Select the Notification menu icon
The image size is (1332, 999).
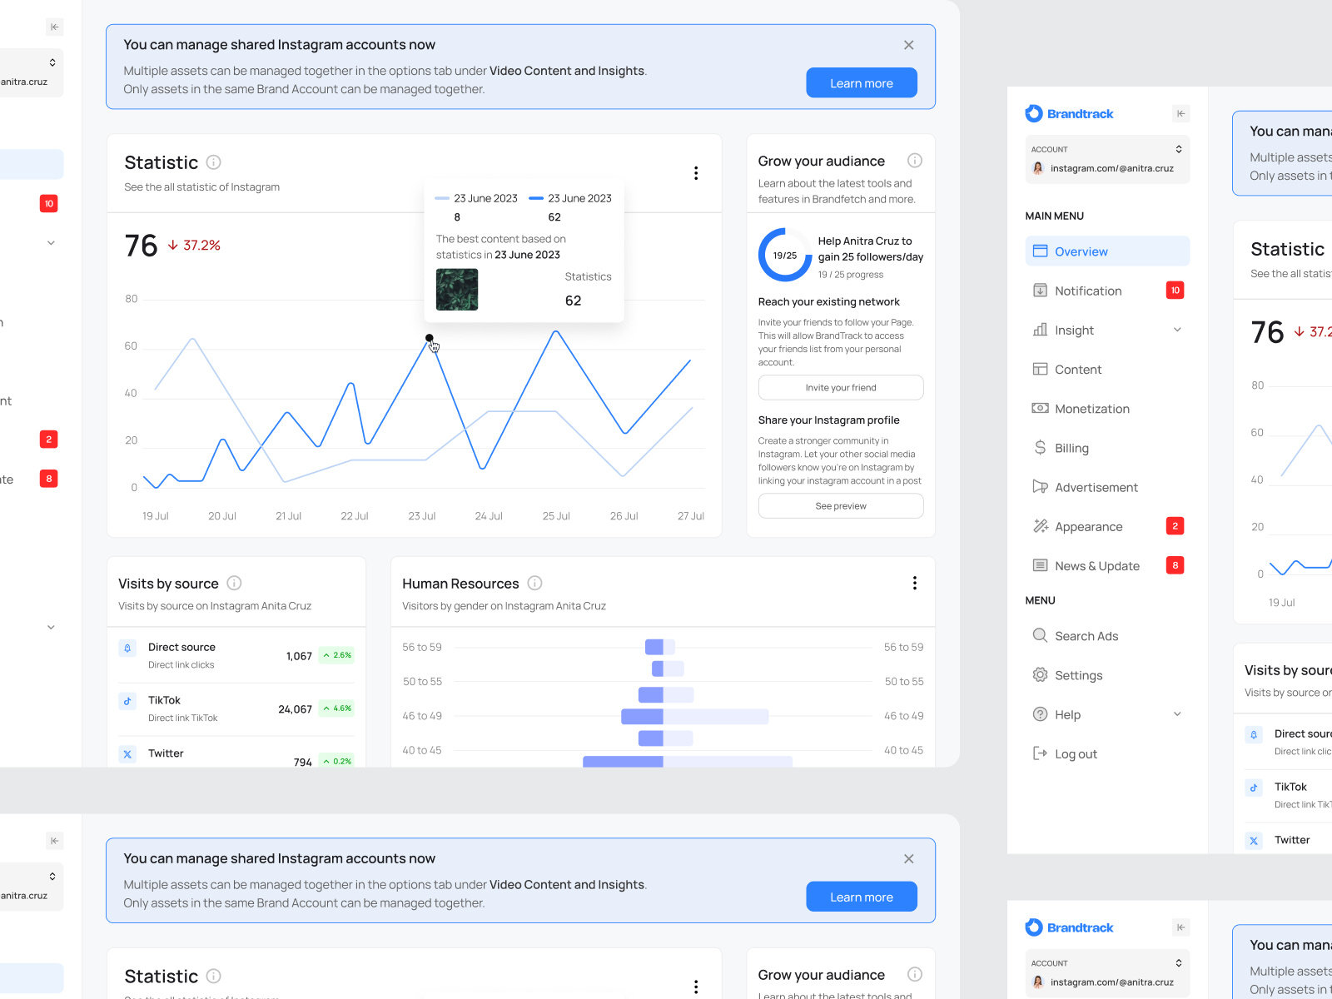[x=1040, y=290]
